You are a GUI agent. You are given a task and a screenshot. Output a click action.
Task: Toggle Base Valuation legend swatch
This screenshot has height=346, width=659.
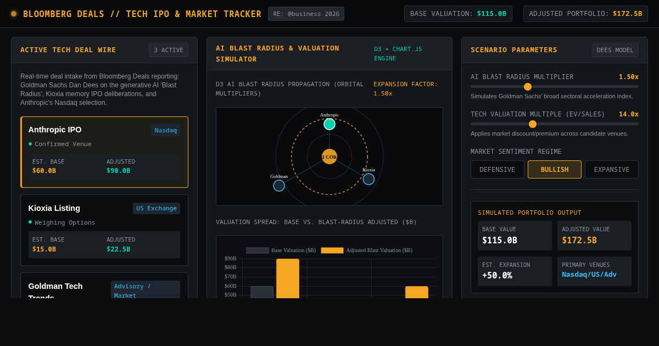258,250
